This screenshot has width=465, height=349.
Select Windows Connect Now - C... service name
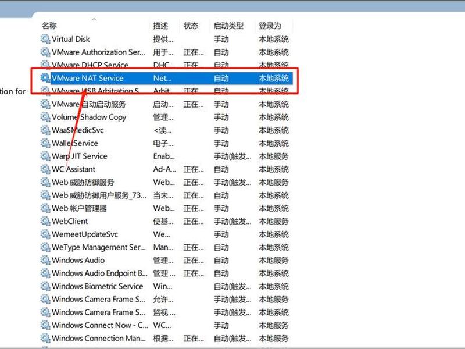click(100, 325)
